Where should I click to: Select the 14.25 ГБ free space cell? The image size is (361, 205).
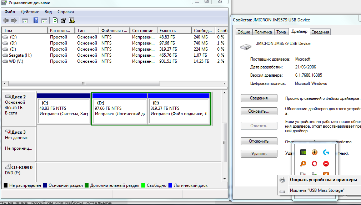click(201, 61)
